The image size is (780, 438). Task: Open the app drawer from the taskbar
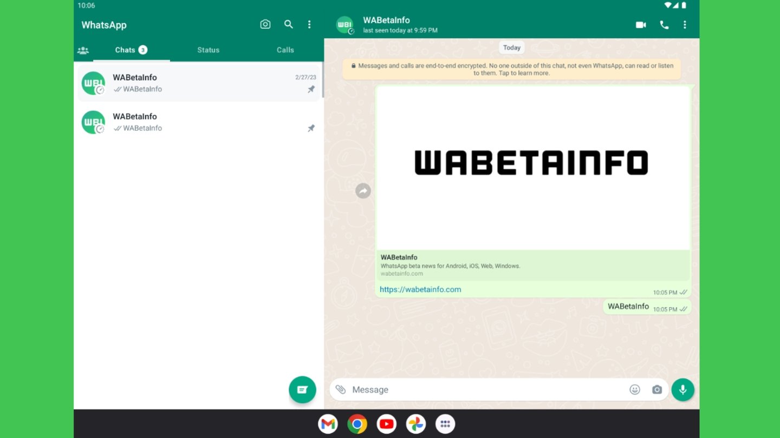(x=445, y=424)
